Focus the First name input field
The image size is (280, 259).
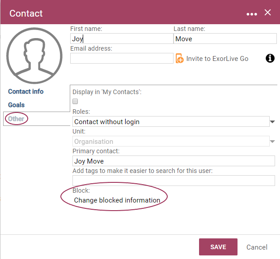coord(122,39)
